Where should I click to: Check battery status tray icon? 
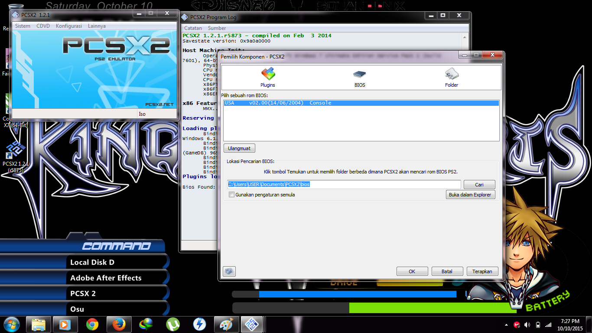tap(538, 325)
